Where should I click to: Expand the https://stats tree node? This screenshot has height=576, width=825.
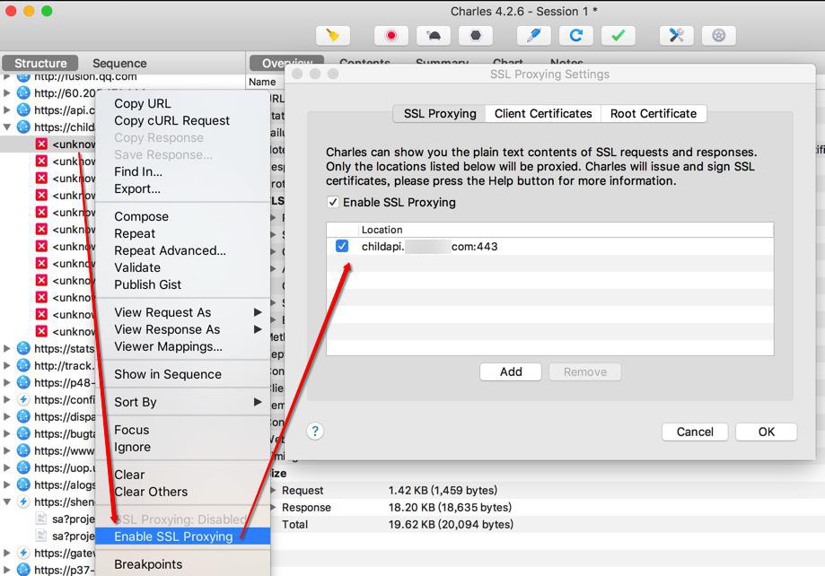point(7,348)
